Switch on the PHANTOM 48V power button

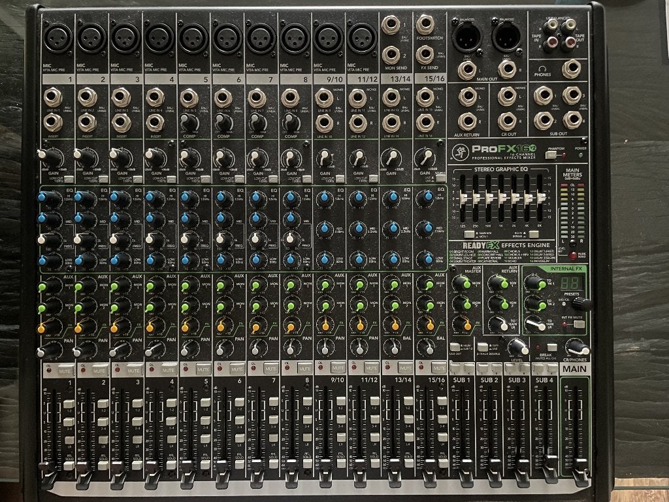tap(551, 154)
